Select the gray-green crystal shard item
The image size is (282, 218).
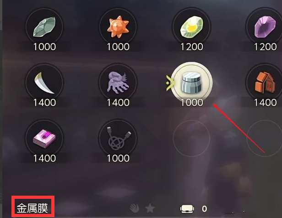coord(44,27)
